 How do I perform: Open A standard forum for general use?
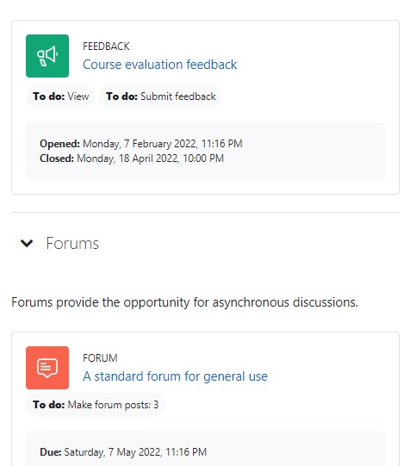[175, 376]
